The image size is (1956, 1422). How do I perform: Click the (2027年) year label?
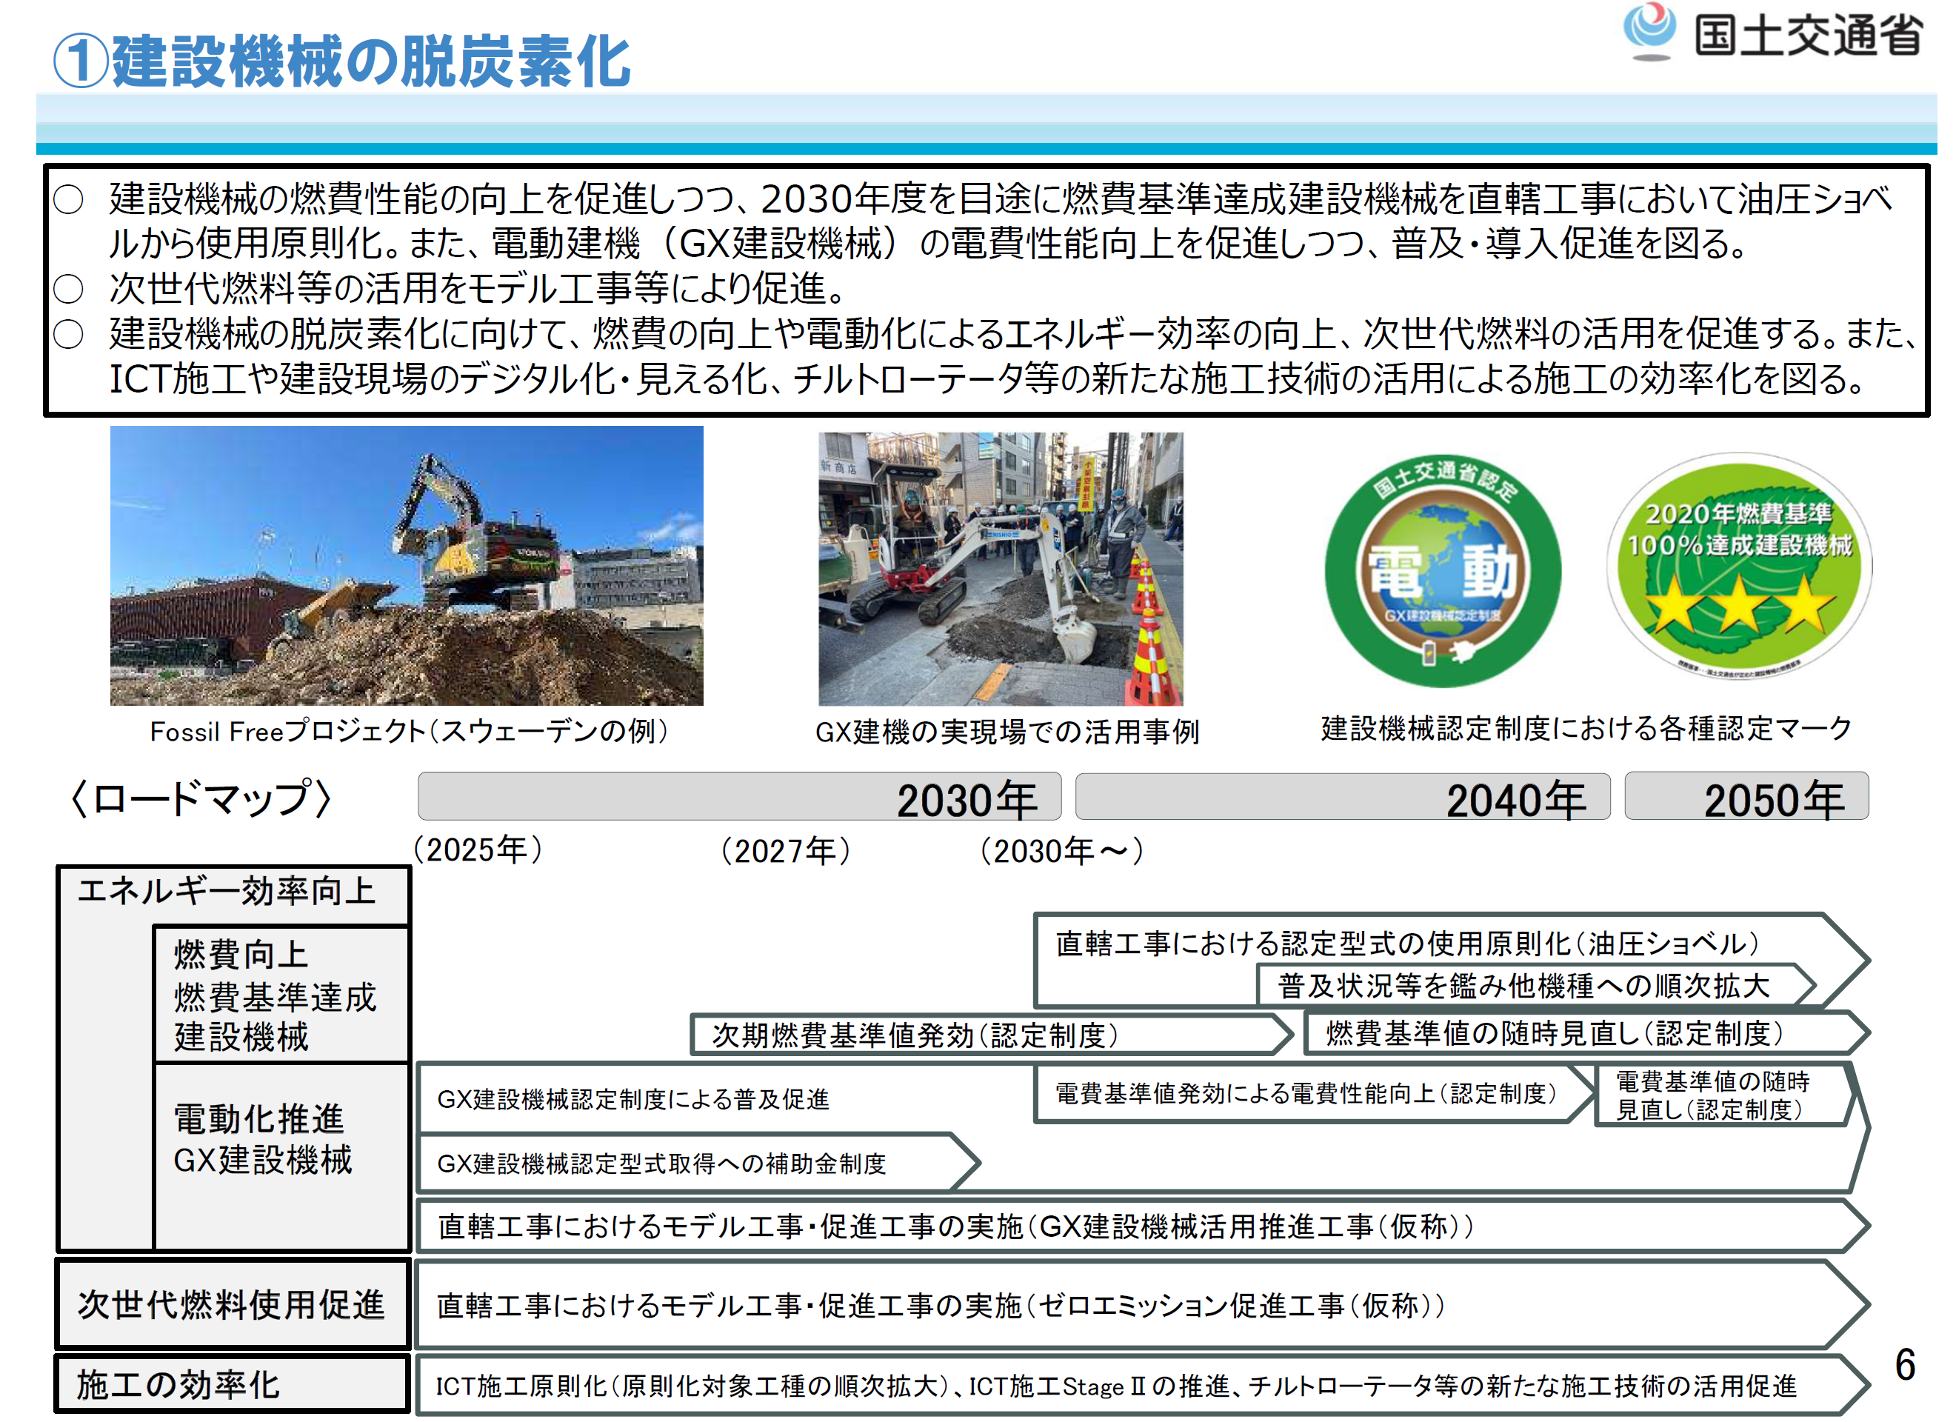click(785, 851)
